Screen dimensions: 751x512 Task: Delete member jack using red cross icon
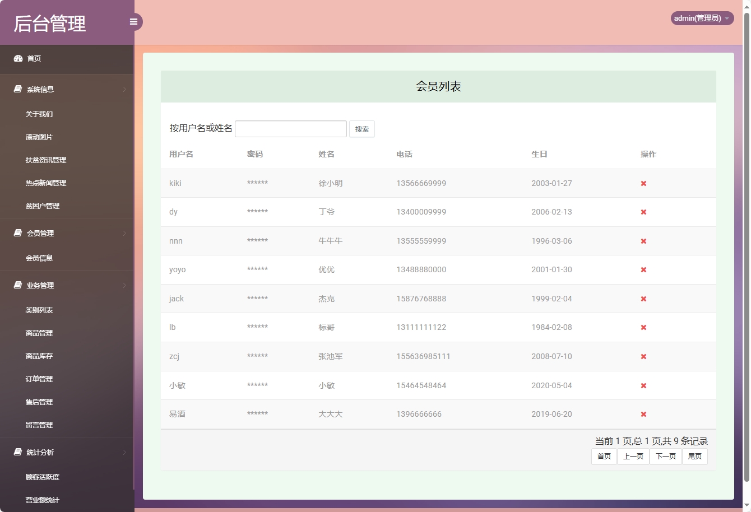[x=643, y=299]
